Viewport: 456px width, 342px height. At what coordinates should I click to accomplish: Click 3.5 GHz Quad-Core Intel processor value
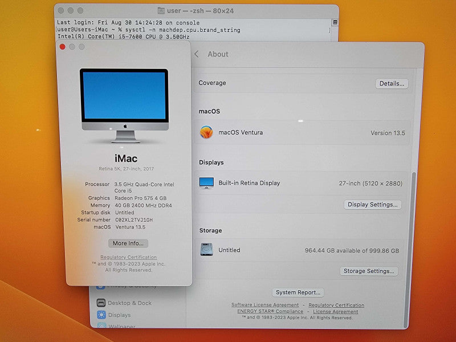tap(144, 188)
